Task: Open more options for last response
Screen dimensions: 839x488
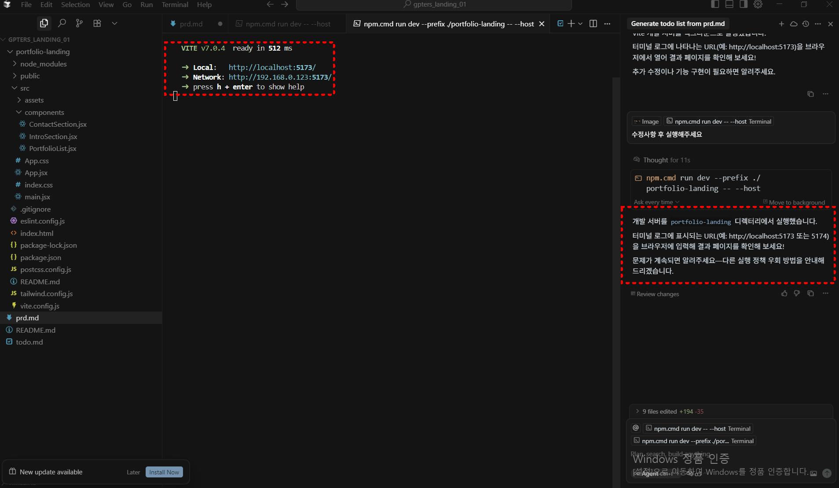Action: pos(825,294)
